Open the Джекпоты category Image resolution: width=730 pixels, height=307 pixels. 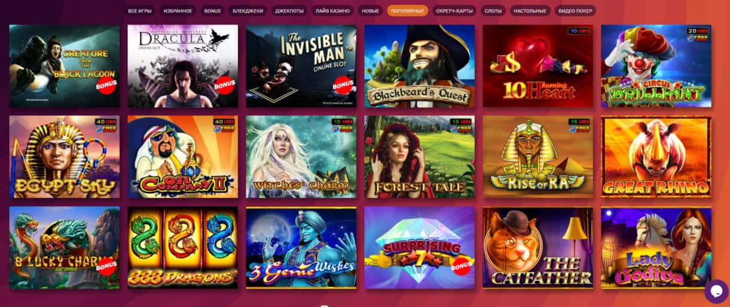(289, 11)
